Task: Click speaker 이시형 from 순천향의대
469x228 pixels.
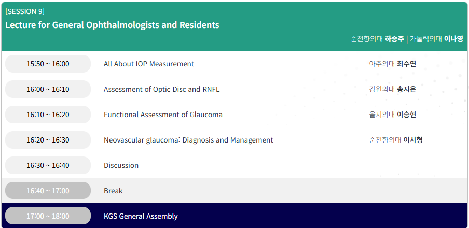Action: click(x=412, y=140)
